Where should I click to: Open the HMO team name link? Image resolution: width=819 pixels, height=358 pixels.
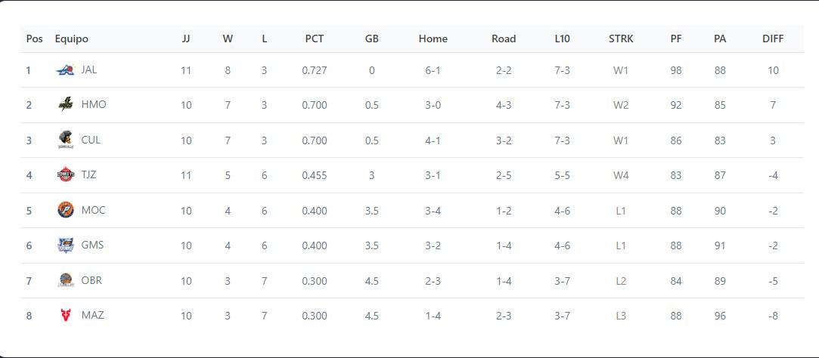pyautogui.click(x=94, y=104)
